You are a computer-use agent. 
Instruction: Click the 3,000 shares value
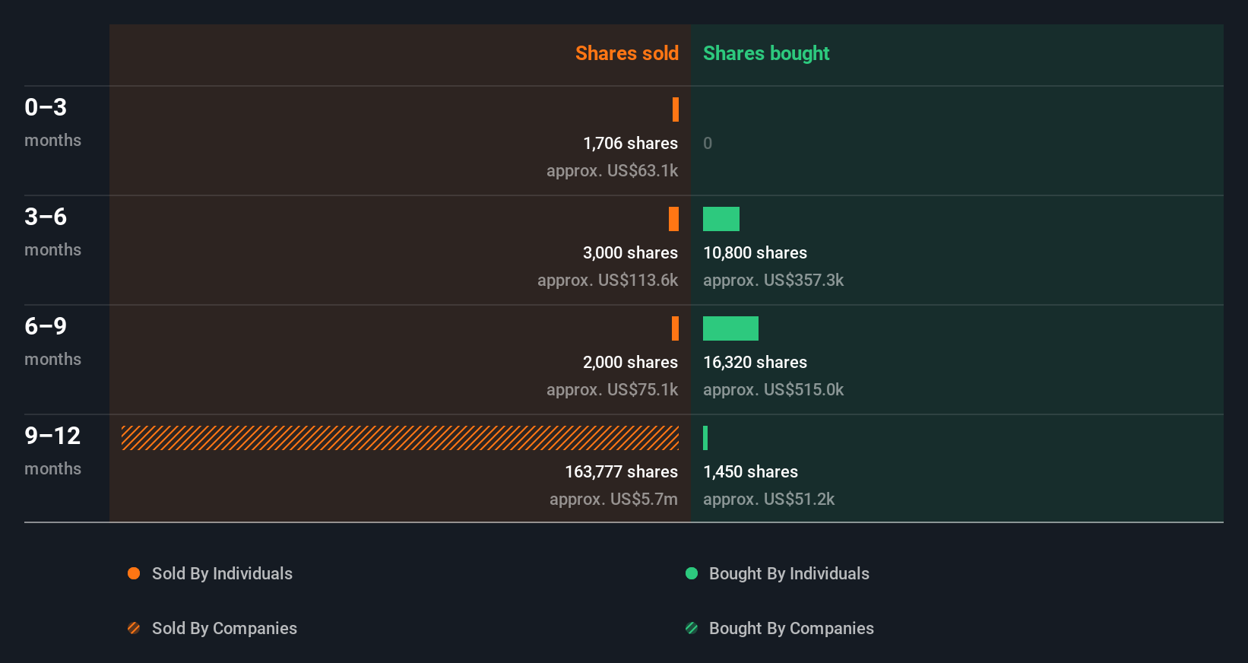[630, 253]
